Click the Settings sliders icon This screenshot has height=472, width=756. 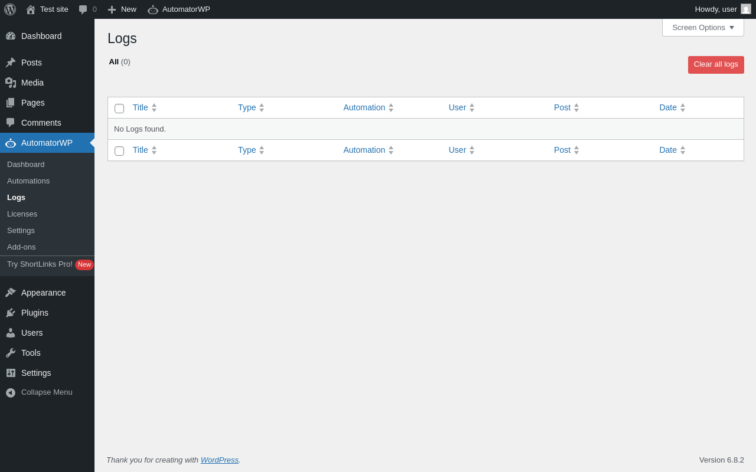[x=11, y=373]
